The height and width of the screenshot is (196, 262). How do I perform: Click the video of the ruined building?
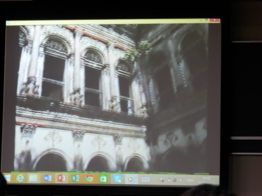pos(112,98)
